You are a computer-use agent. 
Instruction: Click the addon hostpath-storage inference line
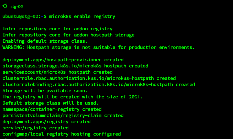tap(68, 35)
